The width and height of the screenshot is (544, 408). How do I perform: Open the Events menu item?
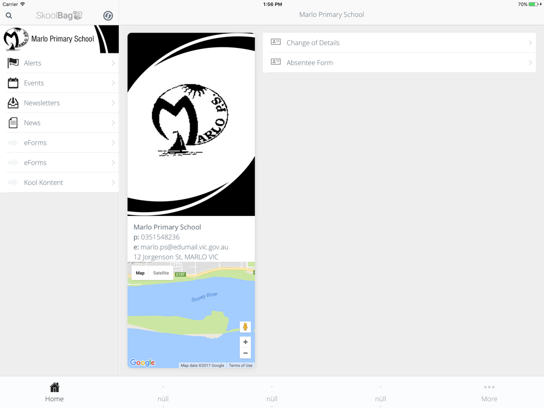(x=59, y=83)
